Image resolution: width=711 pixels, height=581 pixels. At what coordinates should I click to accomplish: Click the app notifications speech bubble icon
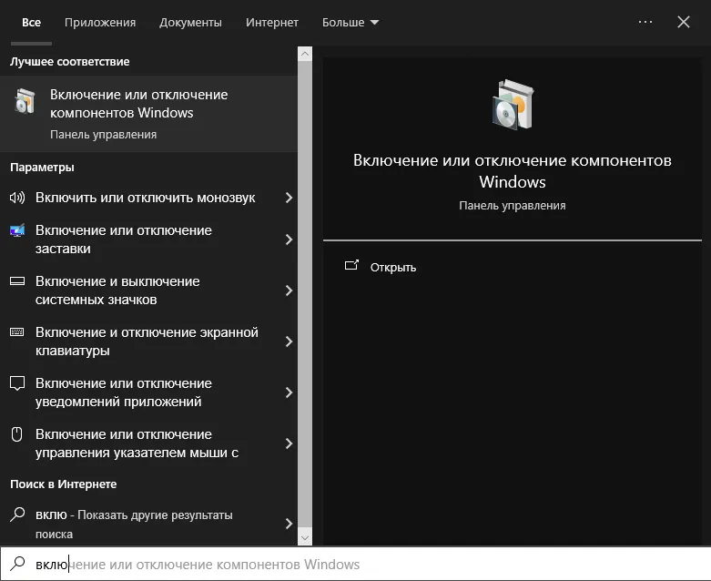pyautogui.click(x=17, y=383)
